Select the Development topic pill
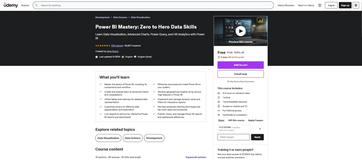This screenshot has width=362, height=160. (154, 138)
